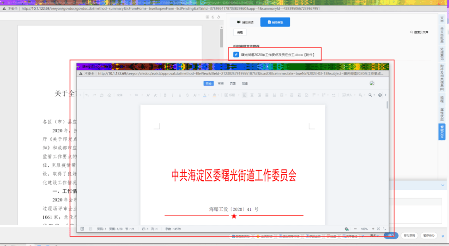Align text left
The image size is (449, 246).
(244, 95)
